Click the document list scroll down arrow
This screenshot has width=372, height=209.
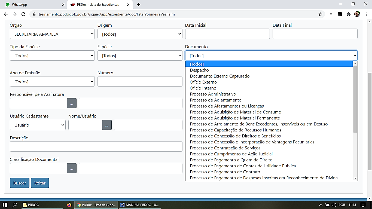click(x=355, y=178)
